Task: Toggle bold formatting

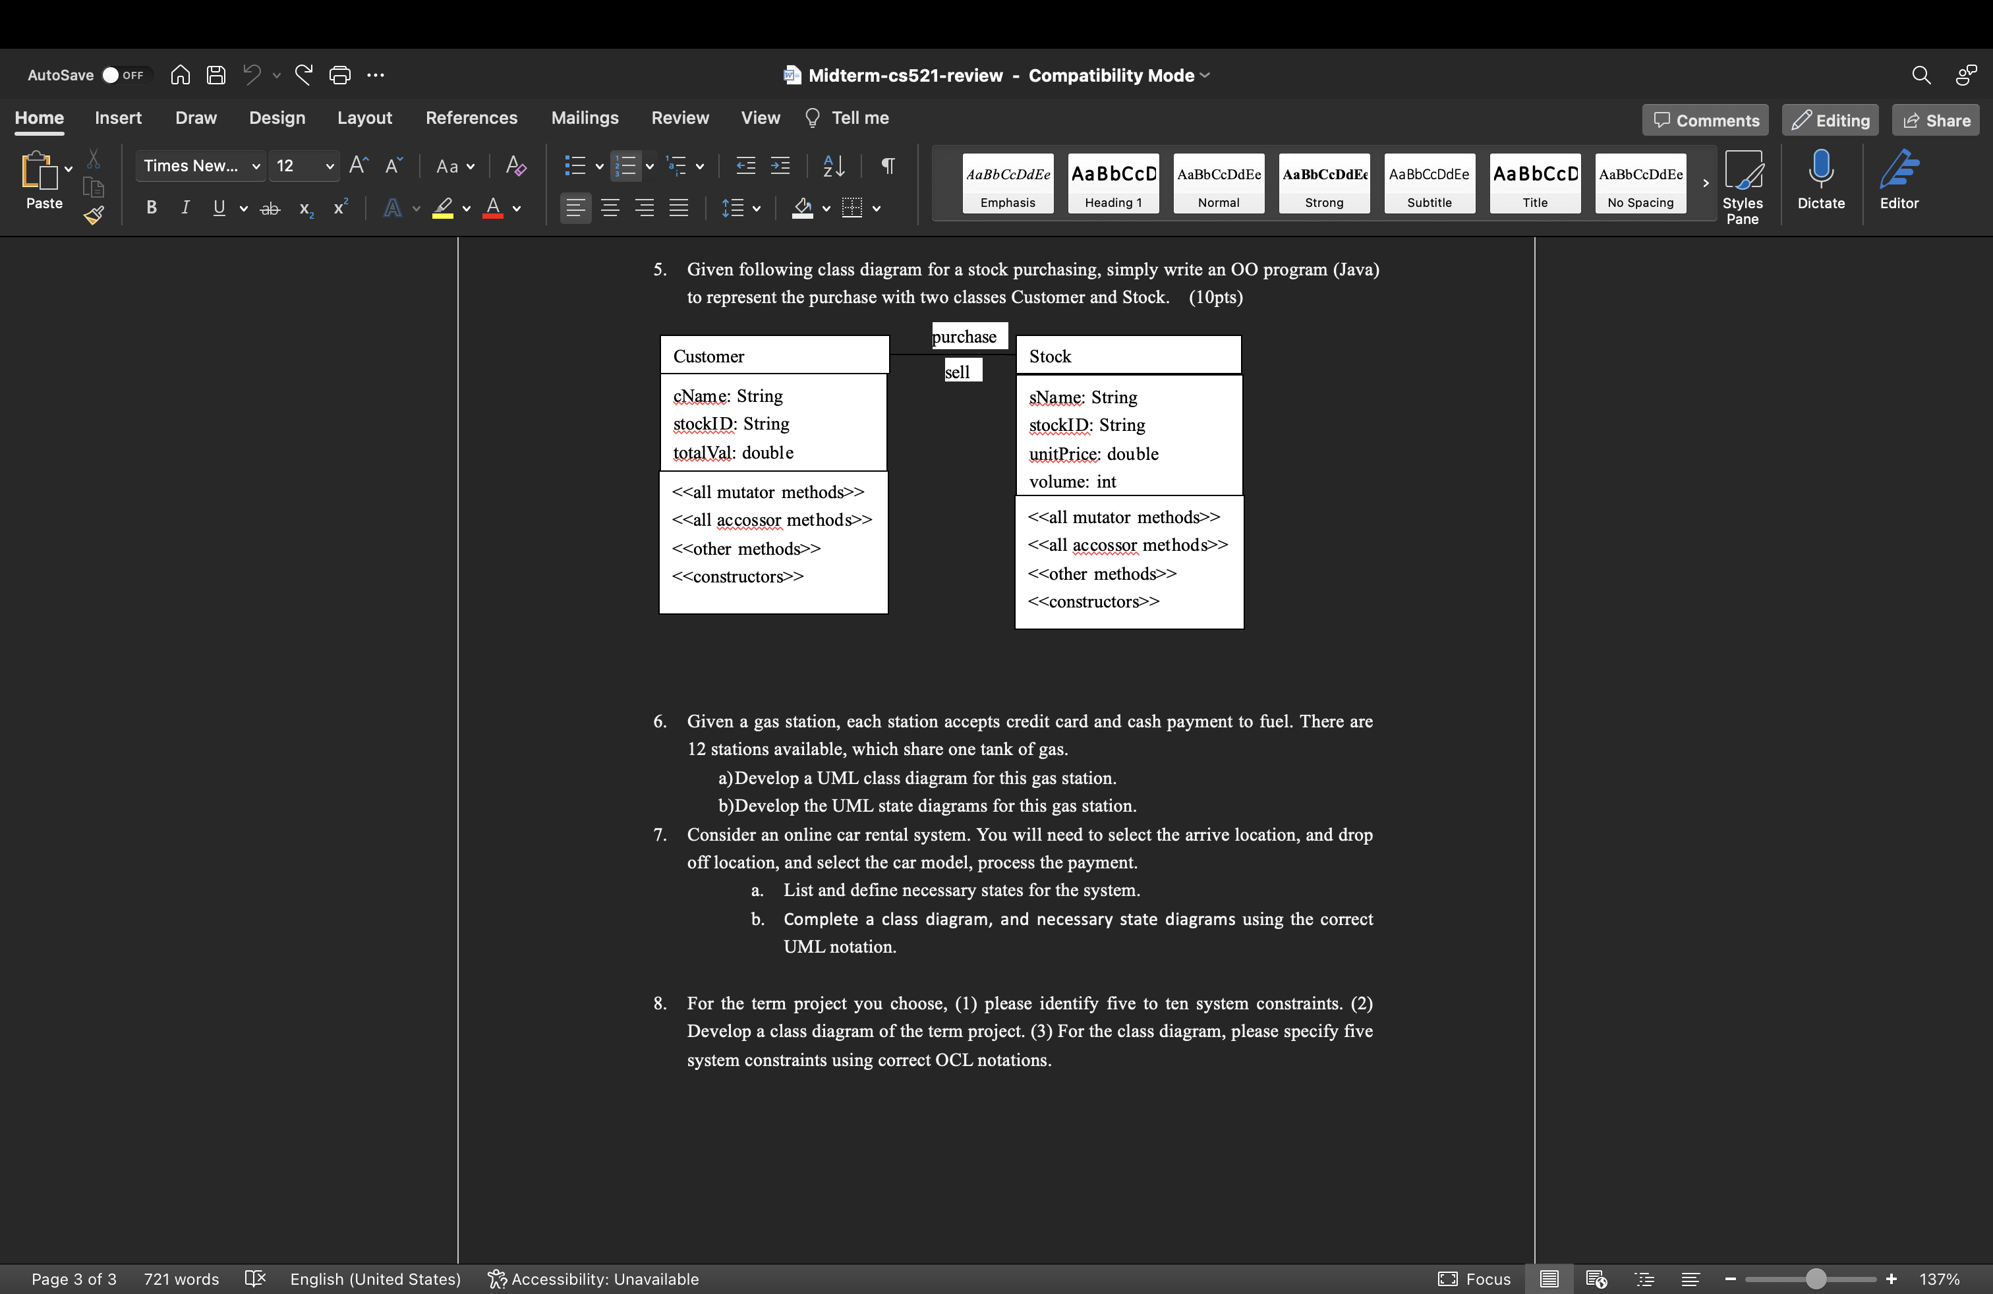Action: pos(151,208)
